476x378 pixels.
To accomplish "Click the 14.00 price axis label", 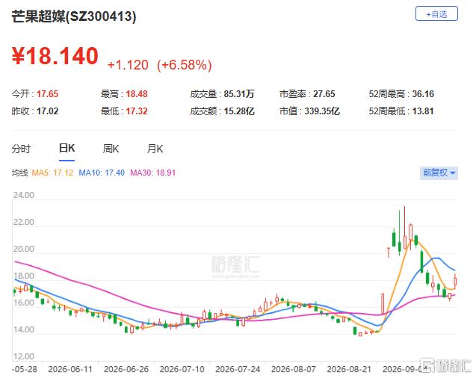I will click(24, 329).
